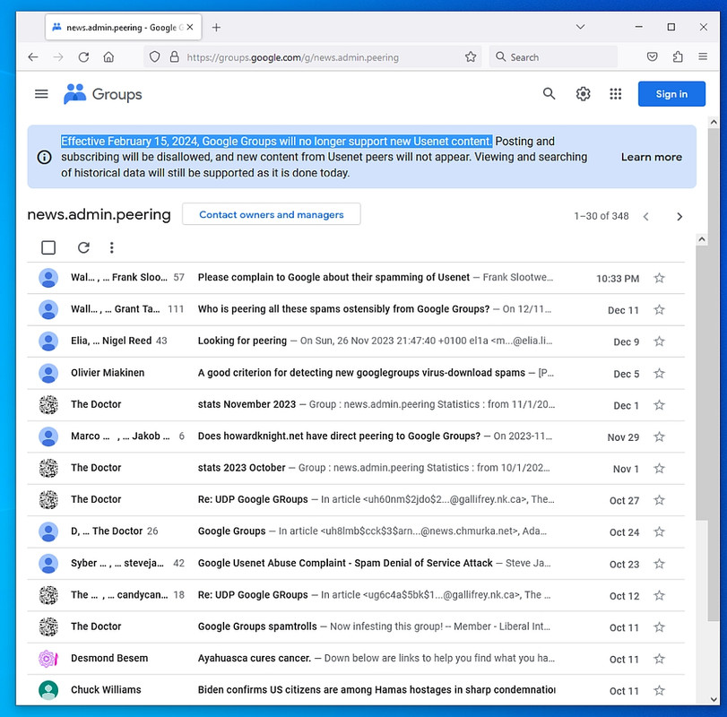
Task: Click the 'news.admin.peering' group title
Action: [x=99, y=214]
